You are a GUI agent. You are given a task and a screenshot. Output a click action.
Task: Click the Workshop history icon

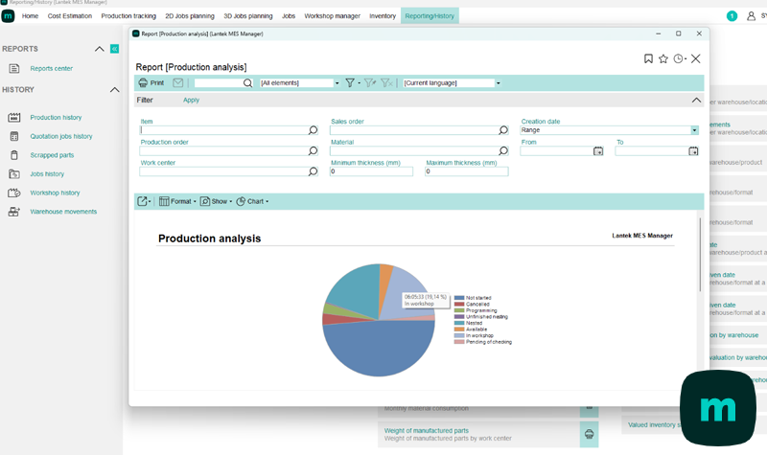point(14,193)
